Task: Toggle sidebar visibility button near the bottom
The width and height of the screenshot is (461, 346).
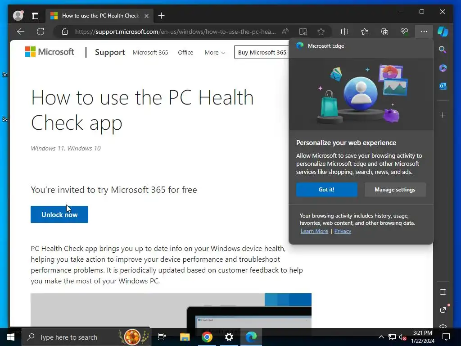Action: pos(443,292)
